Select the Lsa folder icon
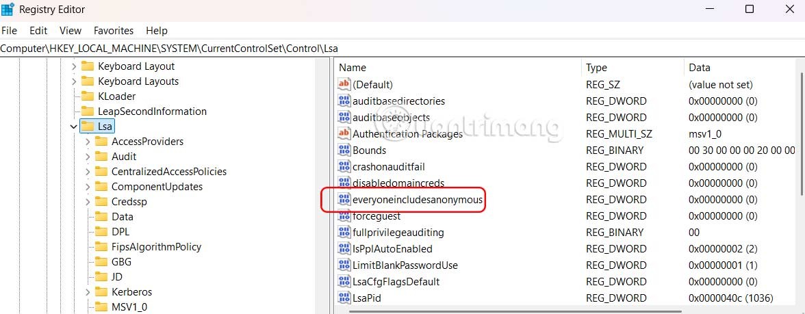 88,126
